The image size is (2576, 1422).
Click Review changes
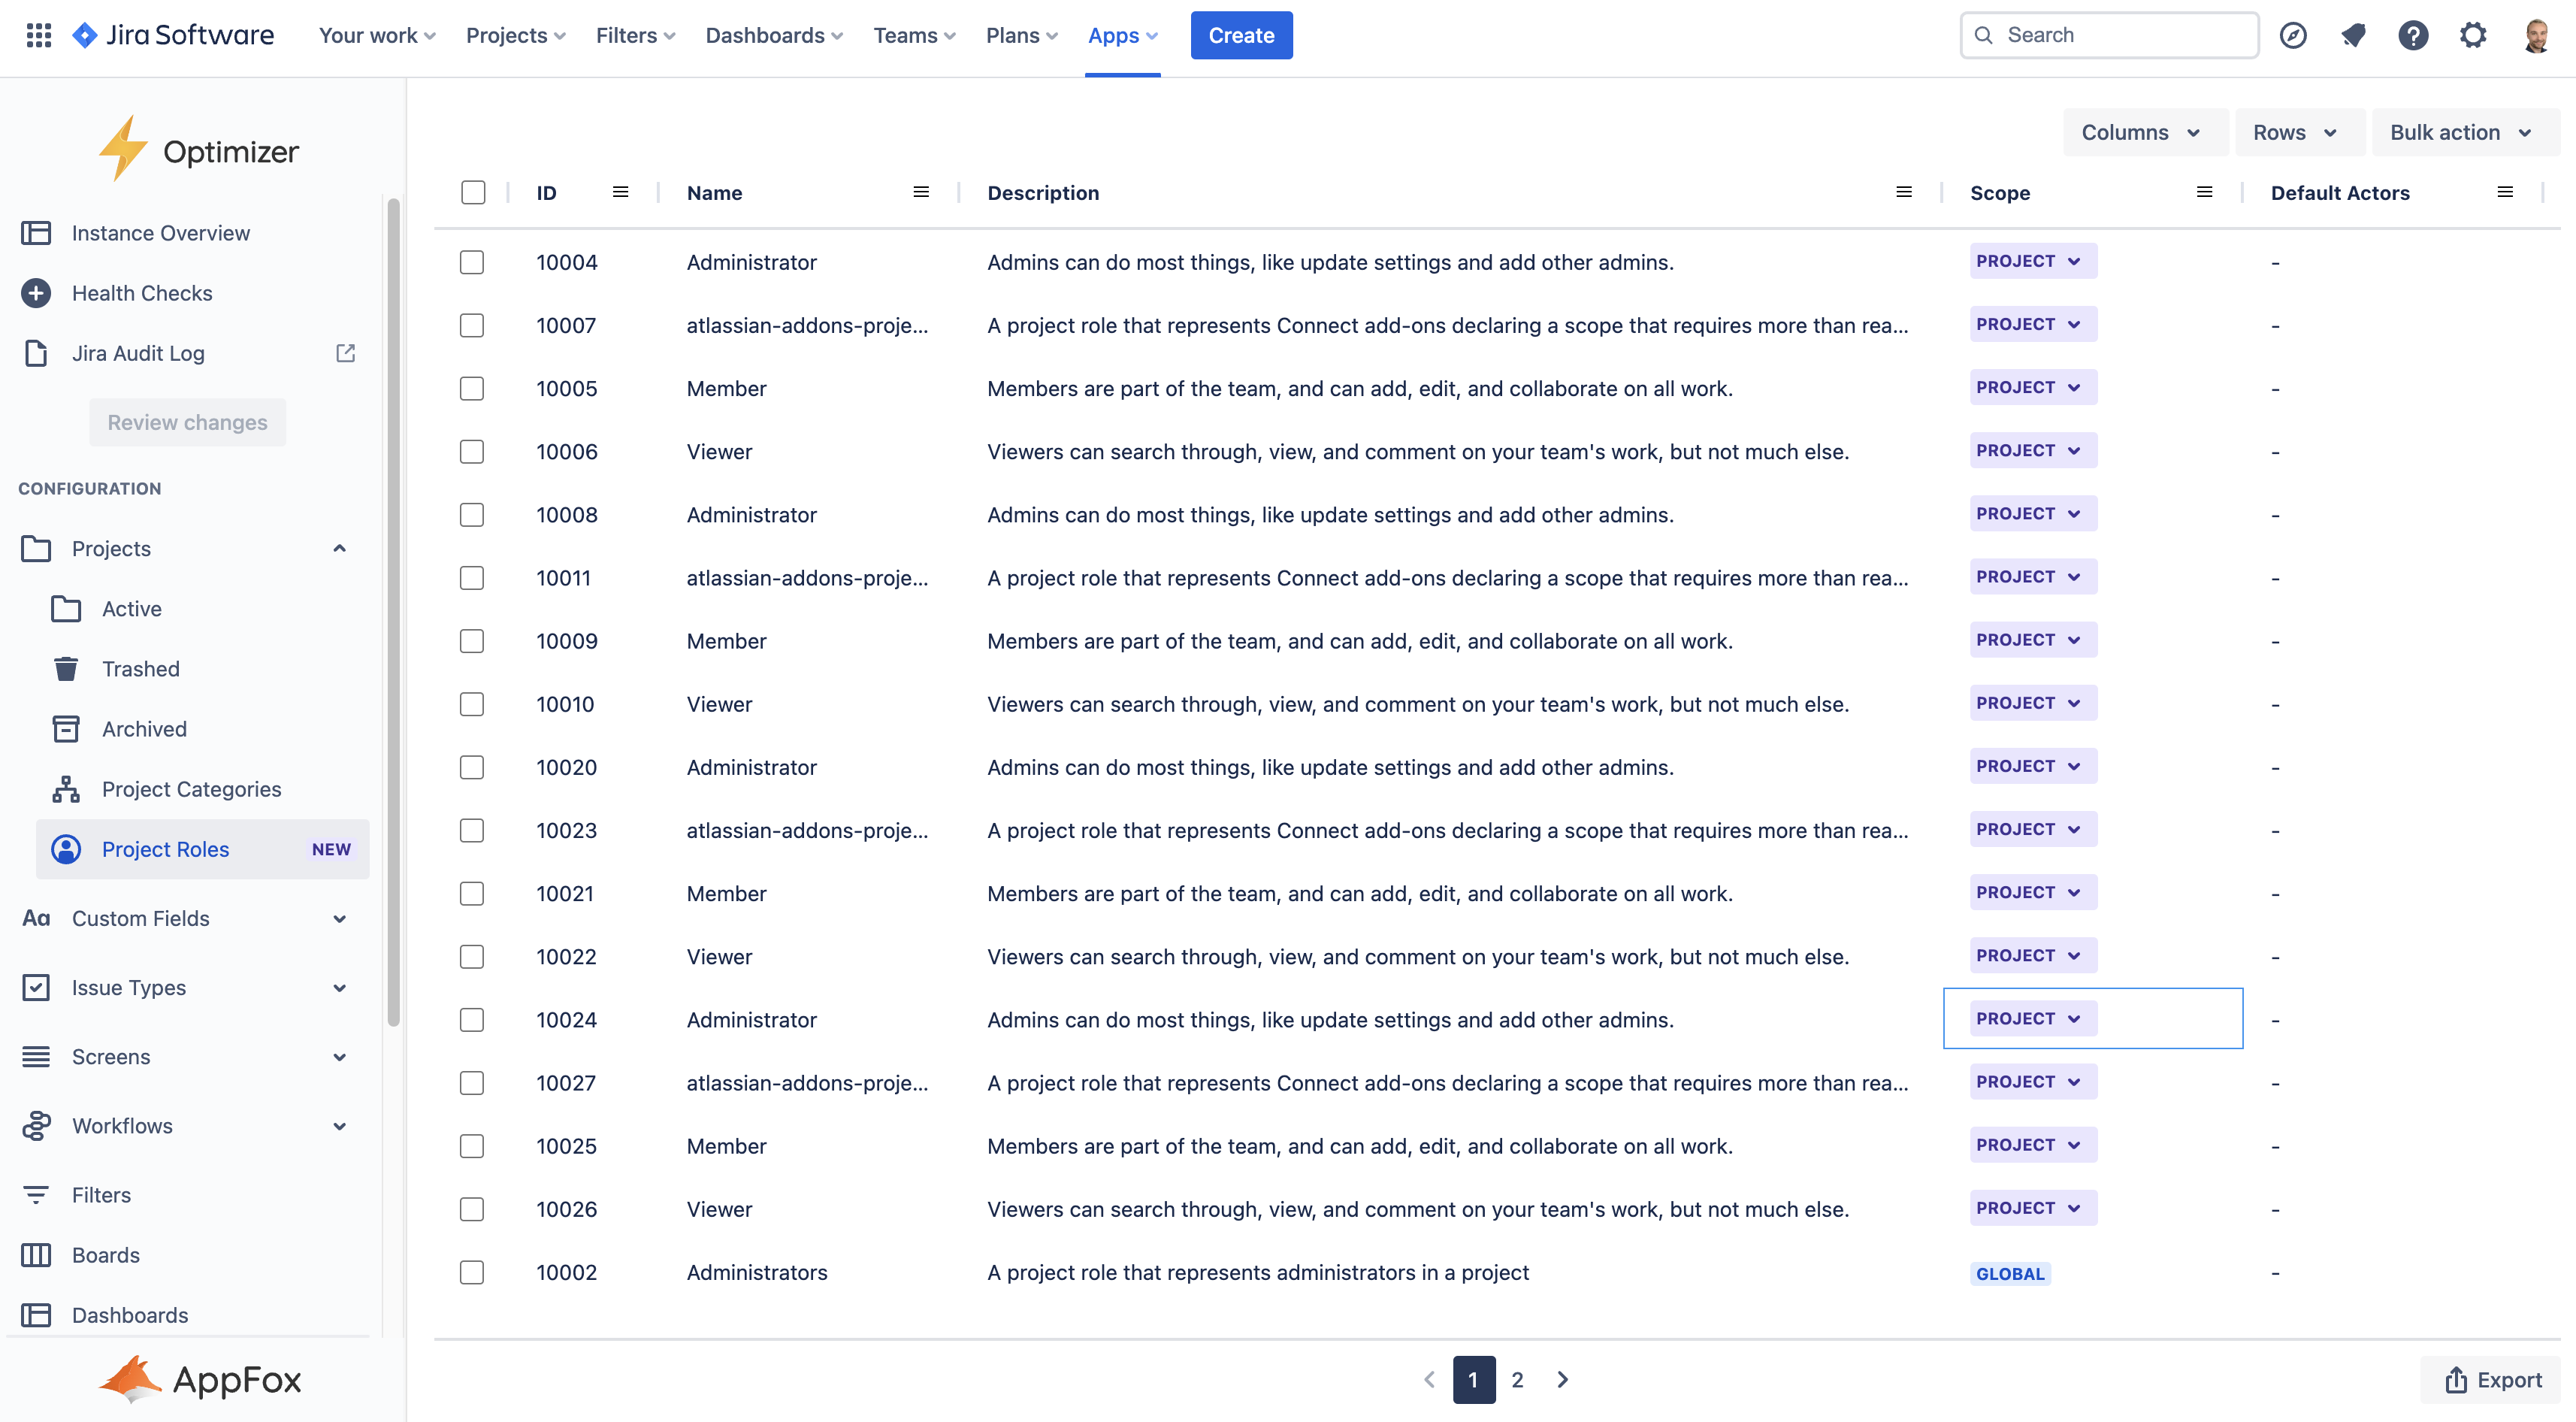pos(187,422)
